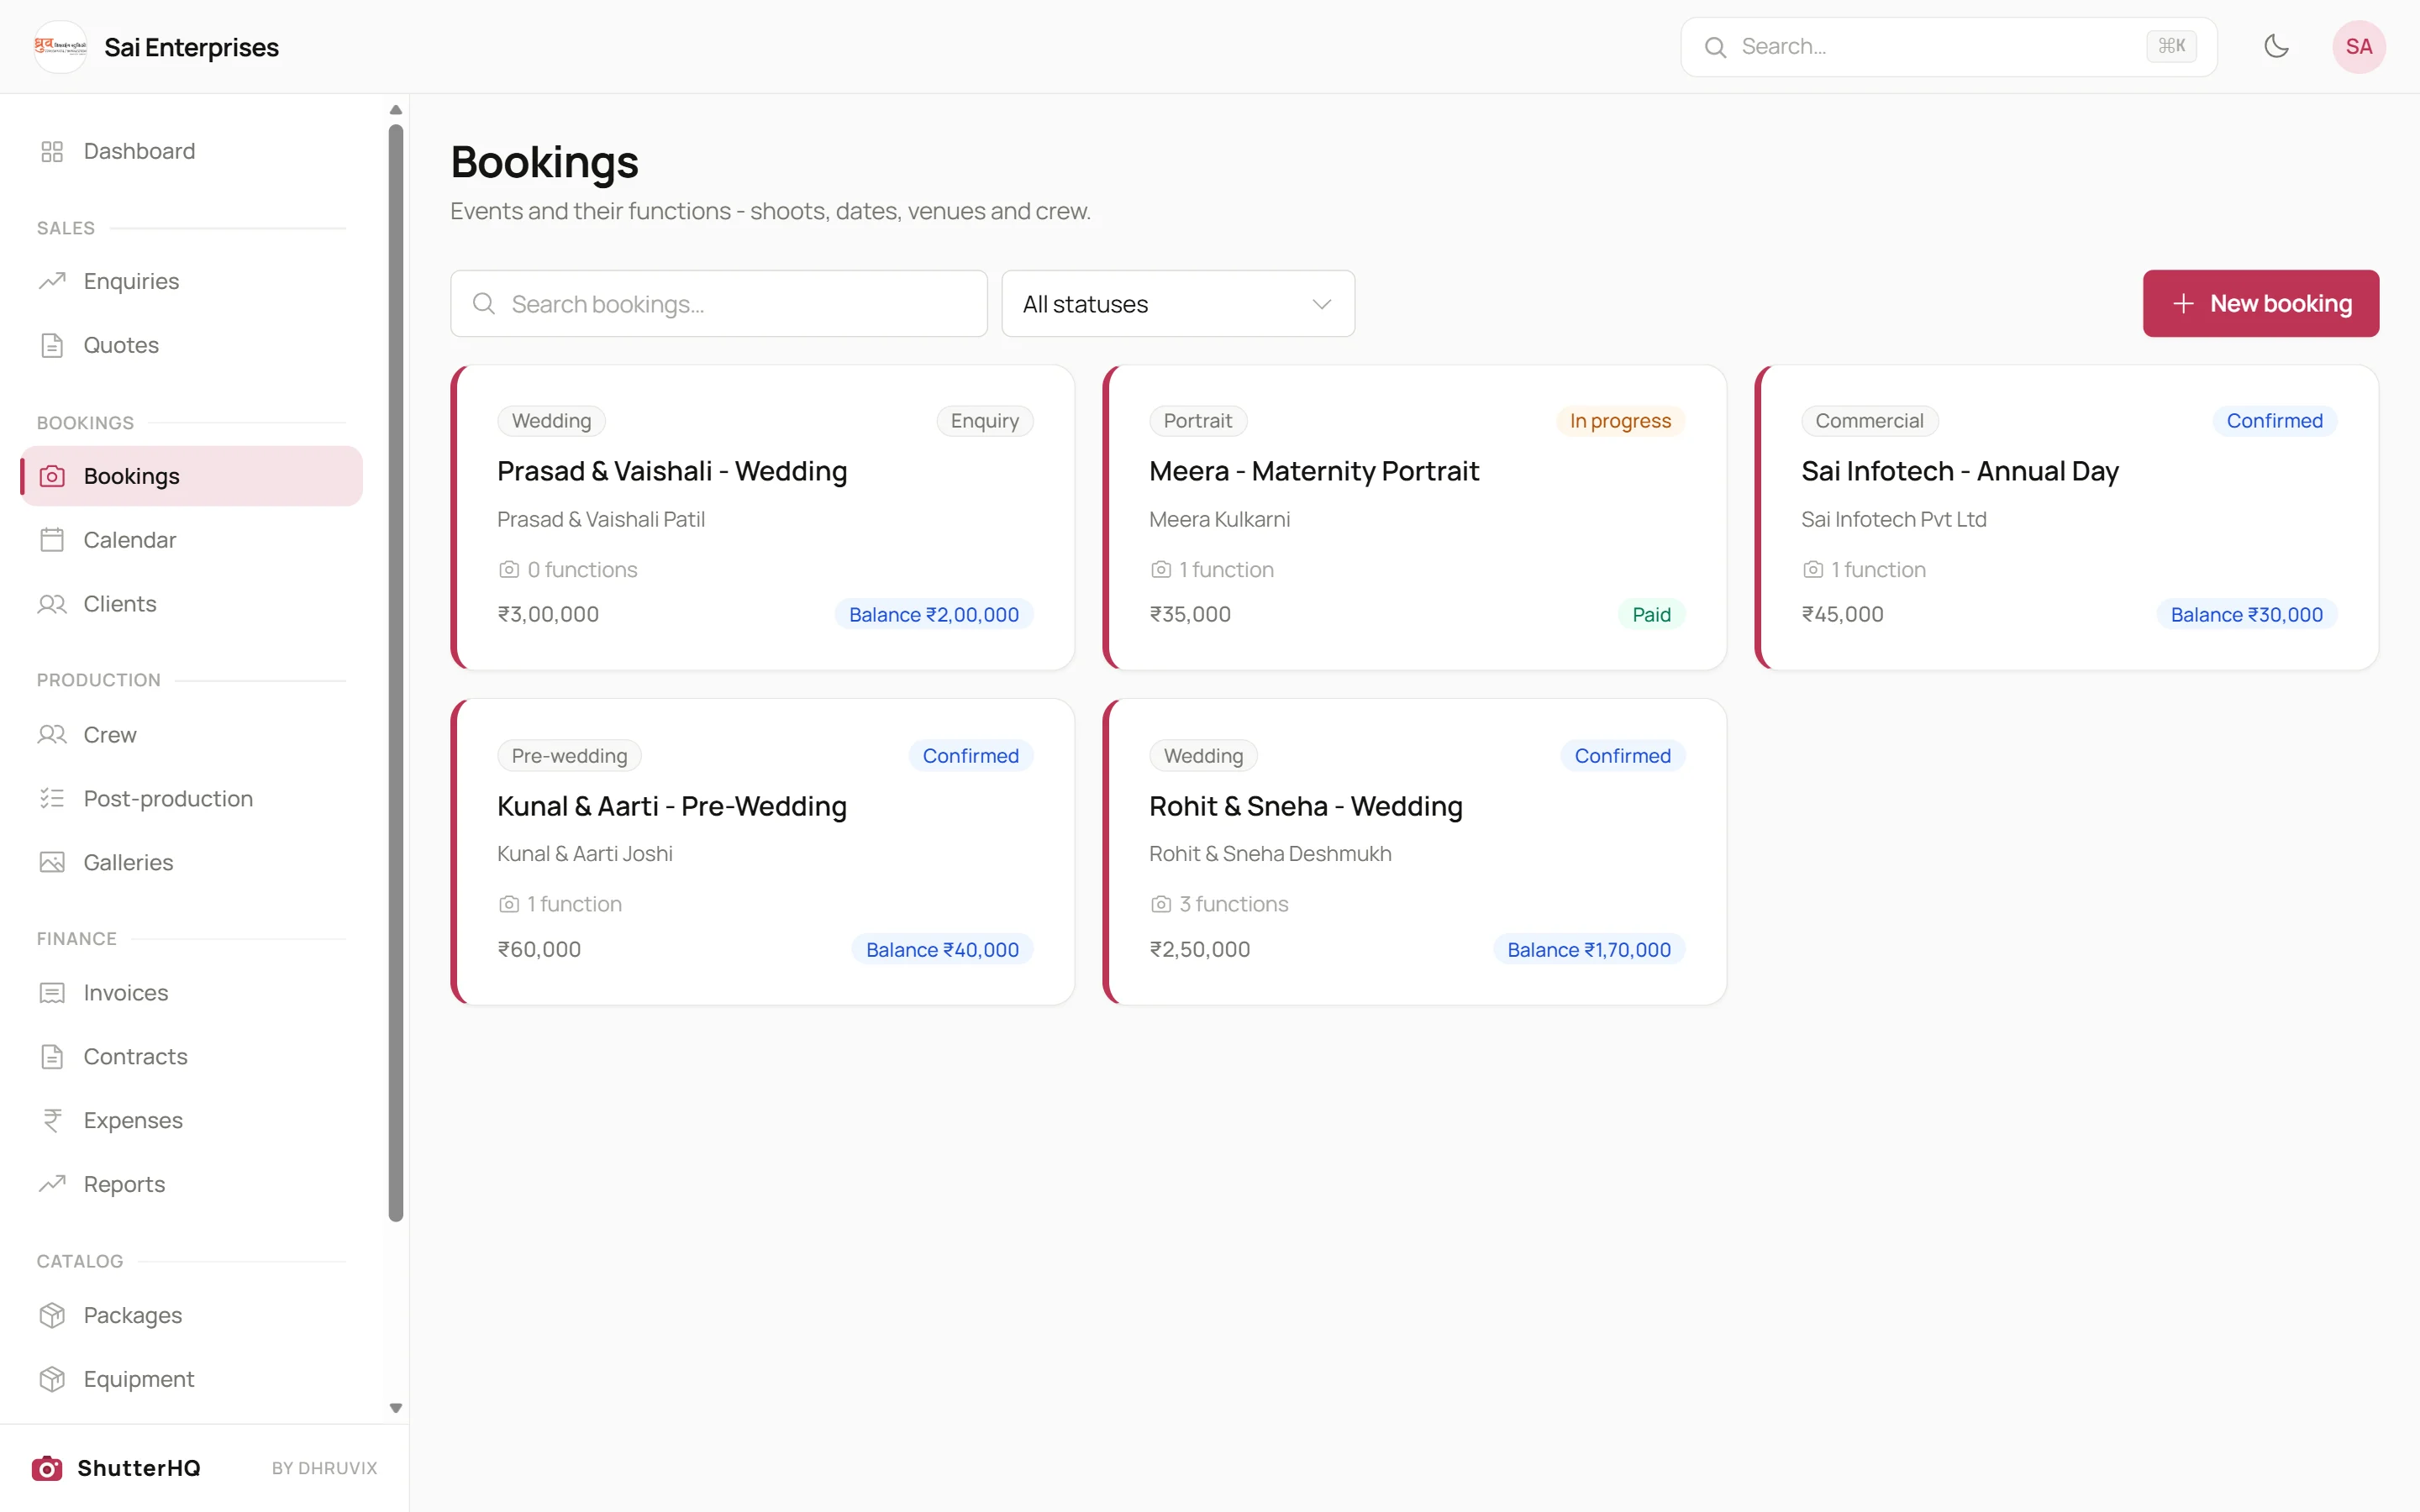Screen dimensions: 2420x1512
Task: Click the Expenses rupee icon
Action: [52, 1120]
